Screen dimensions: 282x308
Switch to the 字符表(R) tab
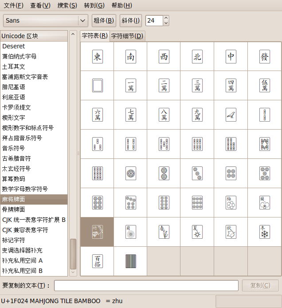click(x=95, y=36)
